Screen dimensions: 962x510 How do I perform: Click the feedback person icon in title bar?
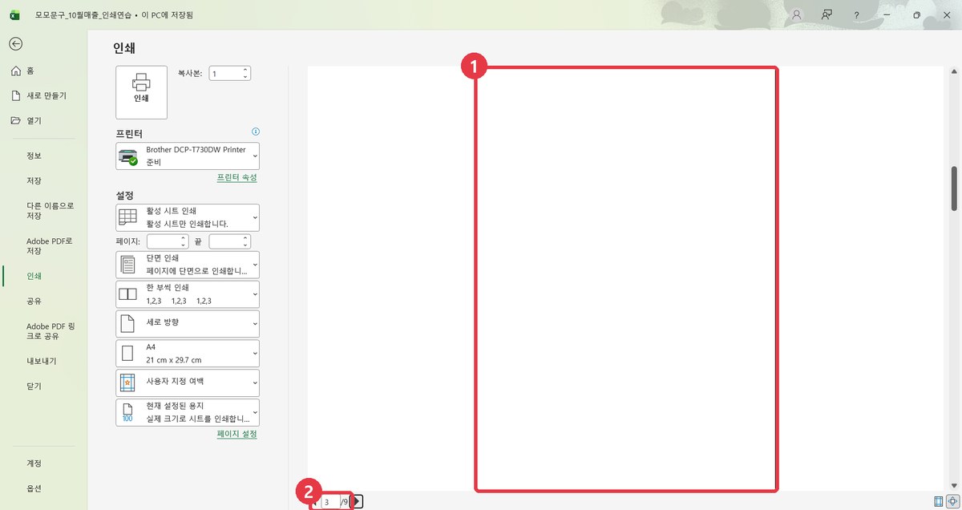(827, 15)
